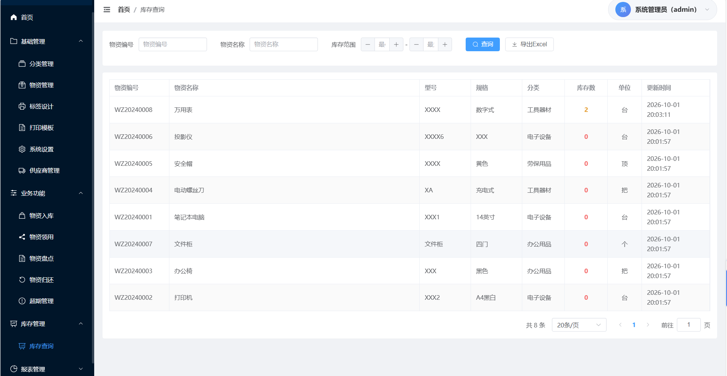Collapse the 业务功能 menu group
The width and height of the screenshot is (727, 376).
[x=81, y=193]
